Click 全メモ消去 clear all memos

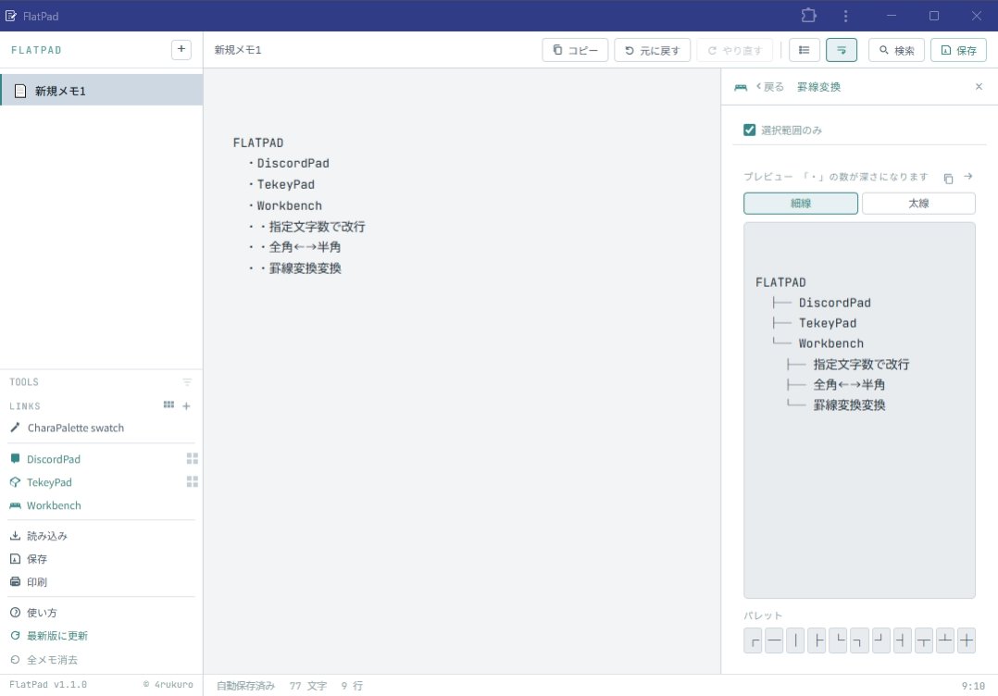(x=52, y=660)
